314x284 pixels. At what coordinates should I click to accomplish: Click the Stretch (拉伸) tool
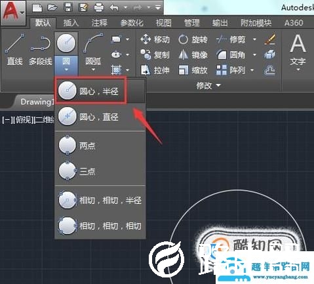coord(155,70)
